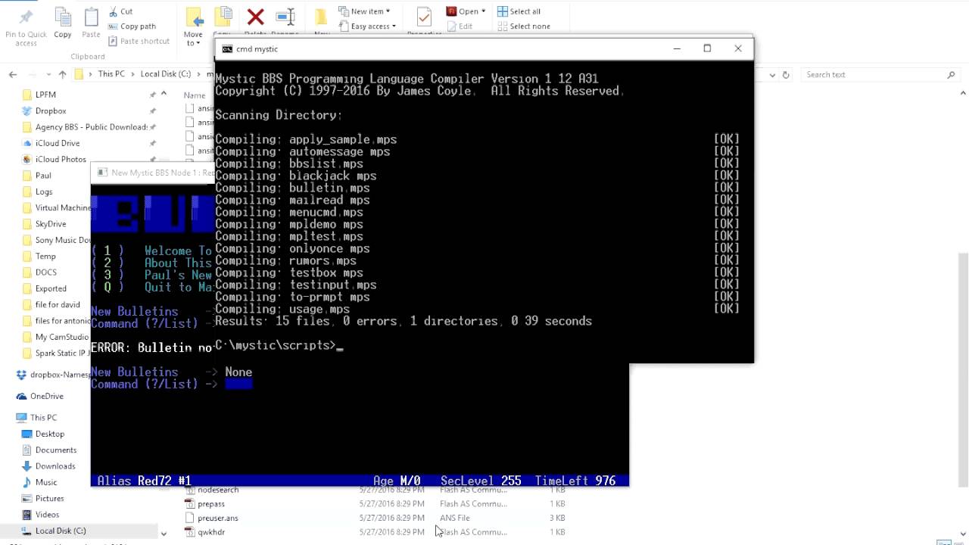Click the chevron after This PC in the address bar
The height and width of the screenshot is (545, 969).
pos(132,74)
